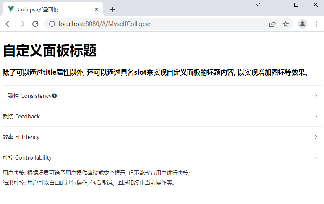This screenshot has width=324, height=204.
Task: Collapse the 可控 Controllability panel header
Action: click(x=162, y=157)
